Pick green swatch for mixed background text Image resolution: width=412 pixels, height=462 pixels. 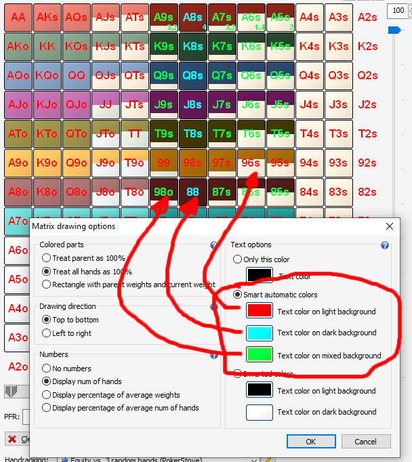coord(260,354)
